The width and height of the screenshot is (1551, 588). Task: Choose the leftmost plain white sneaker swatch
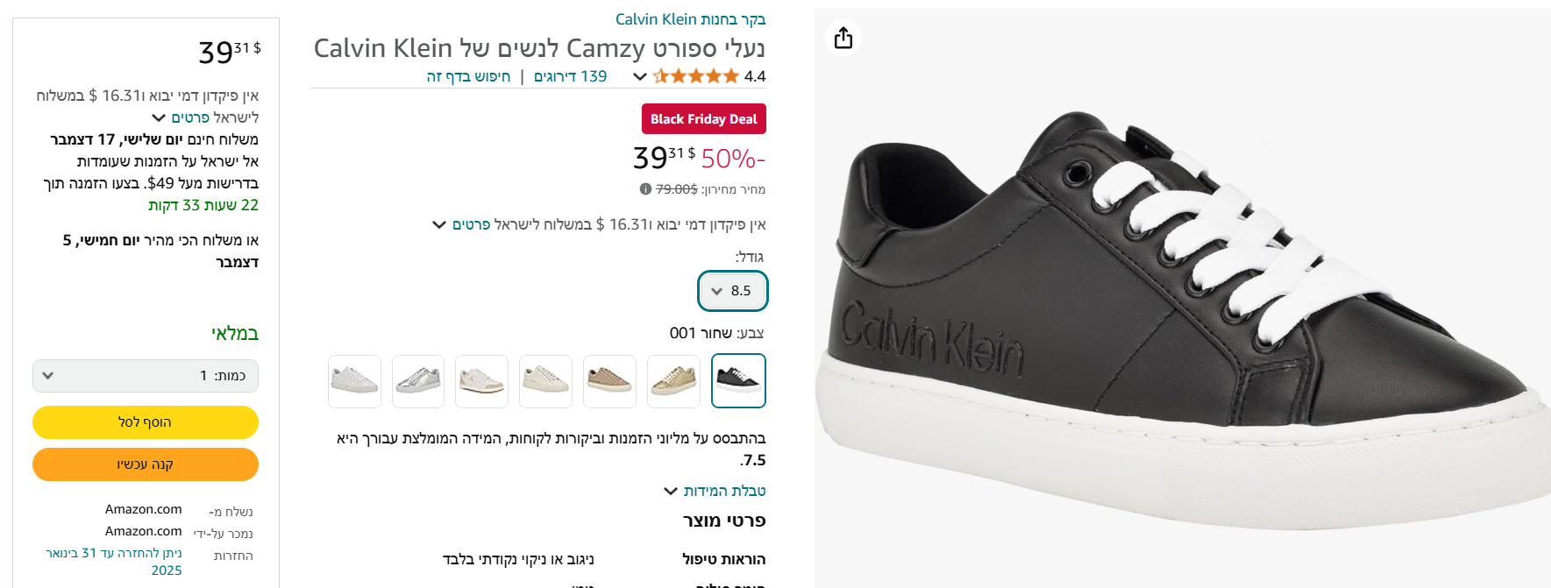click(x=354, y=381)
